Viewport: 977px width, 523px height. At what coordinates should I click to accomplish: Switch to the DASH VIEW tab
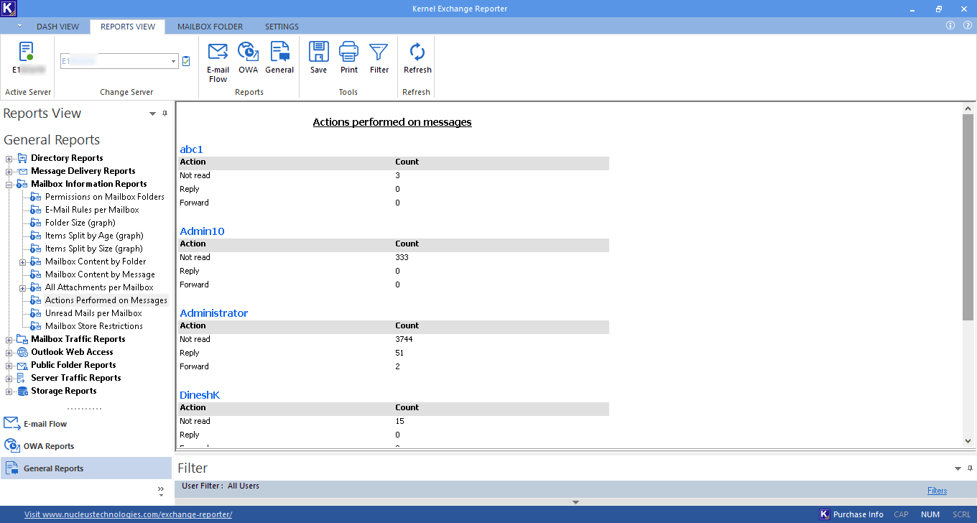(x=58, y=27)
